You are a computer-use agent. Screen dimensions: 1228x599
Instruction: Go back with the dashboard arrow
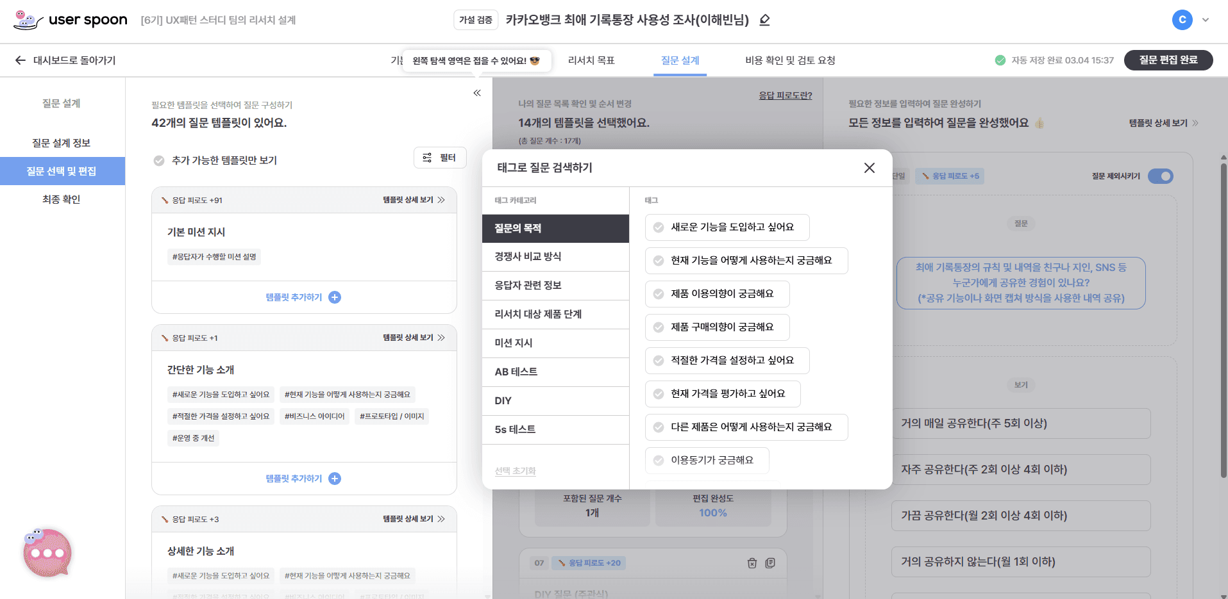click(21, 60)
